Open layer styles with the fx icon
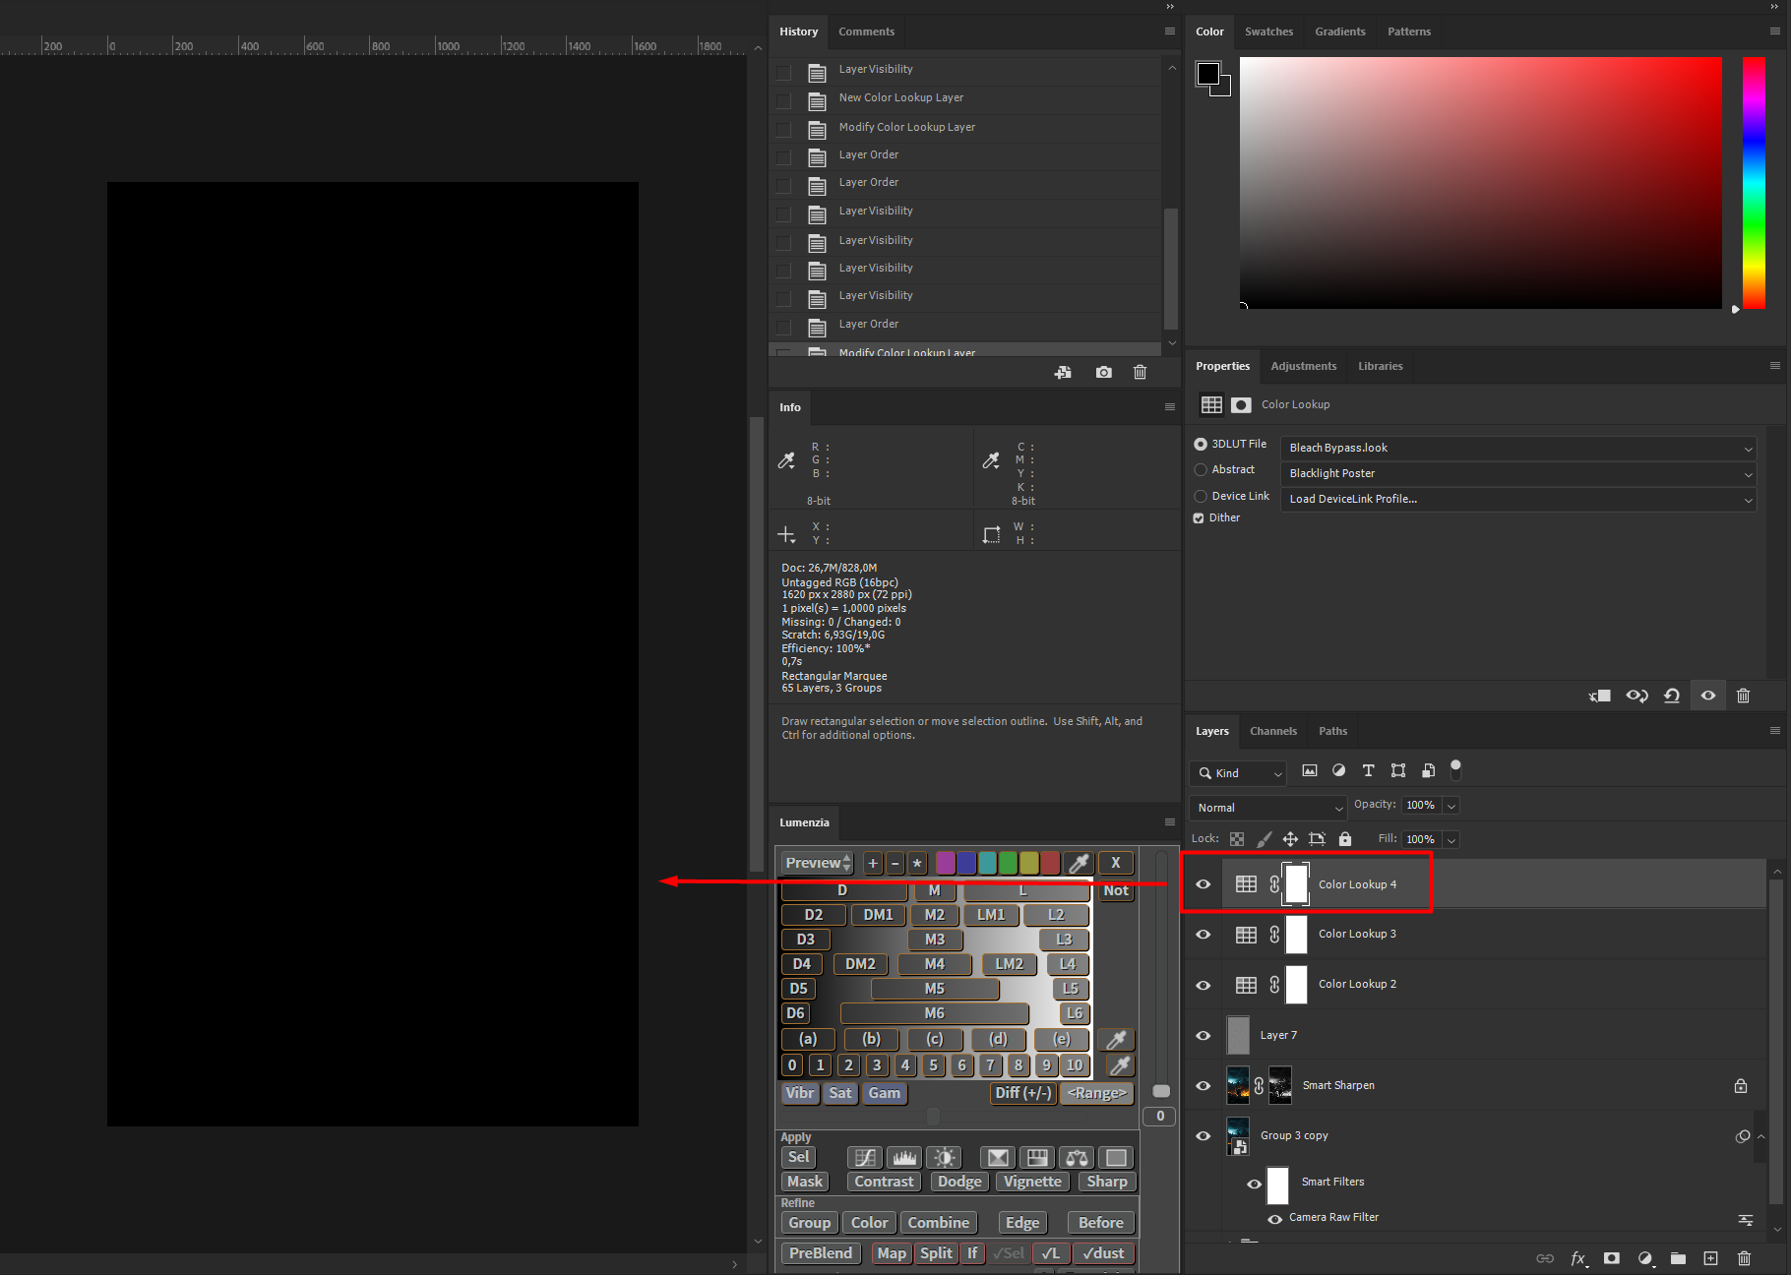This screenshot has height=1275, width=1791. (x=1579, y=1258)
